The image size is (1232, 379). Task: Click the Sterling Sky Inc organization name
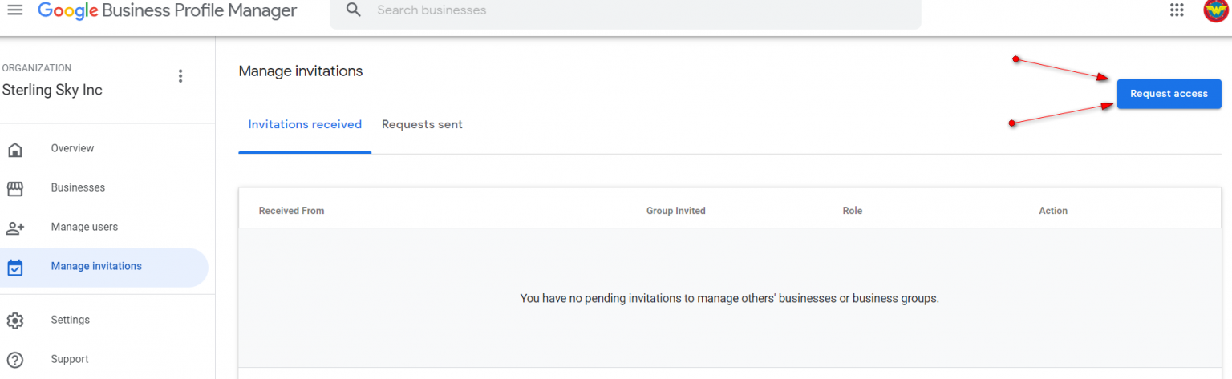(x=52, y=90)
